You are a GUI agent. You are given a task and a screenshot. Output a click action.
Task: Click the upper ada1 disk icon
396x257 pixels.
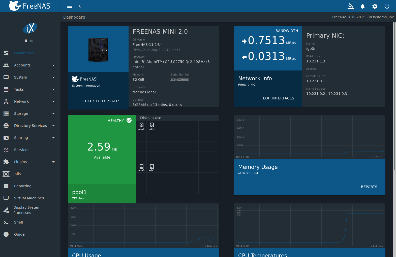pyautogui.click(x=152, y=125)
